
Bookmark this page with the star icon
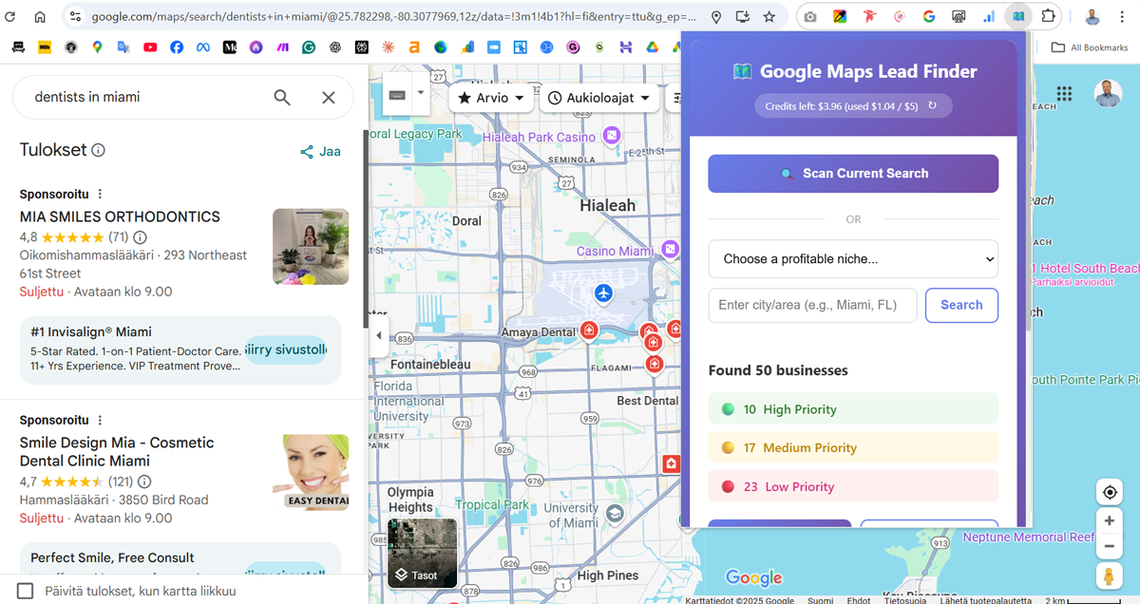tap(769, 16)
